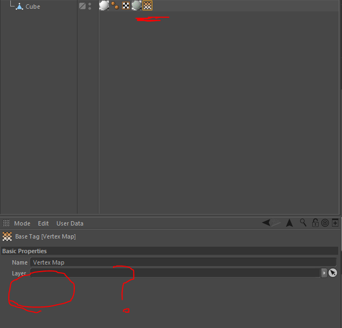The height and width of the screenshot is (328, 342).
Task: Click the Basic Properties section header
Action: 170,251
